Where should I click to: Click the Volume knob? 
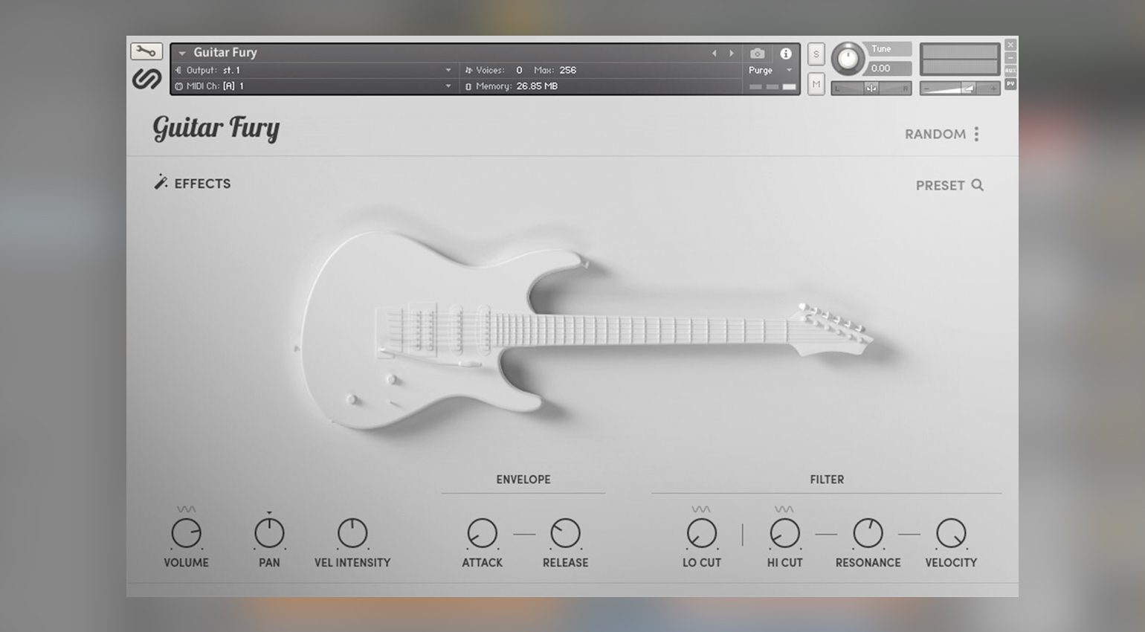[186, 534]
